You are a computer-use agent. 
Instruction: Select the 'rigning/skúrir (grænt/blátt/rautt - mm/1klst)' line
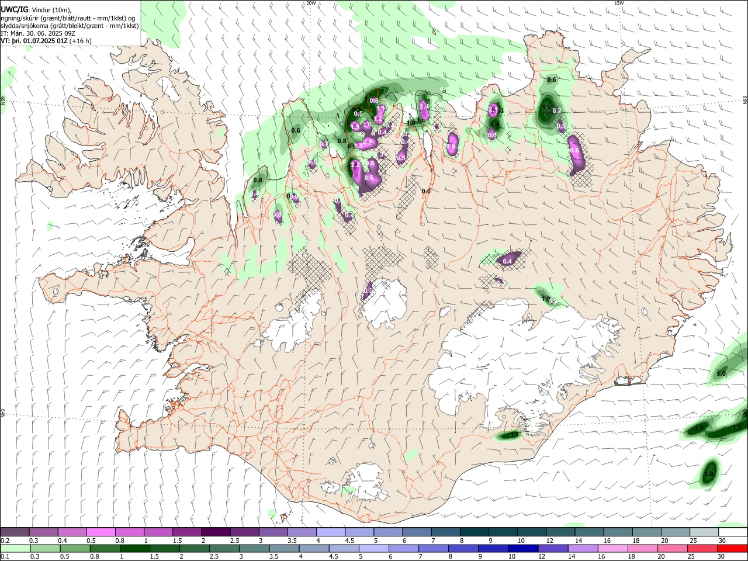pyautogui.click(x=67, y=18)
